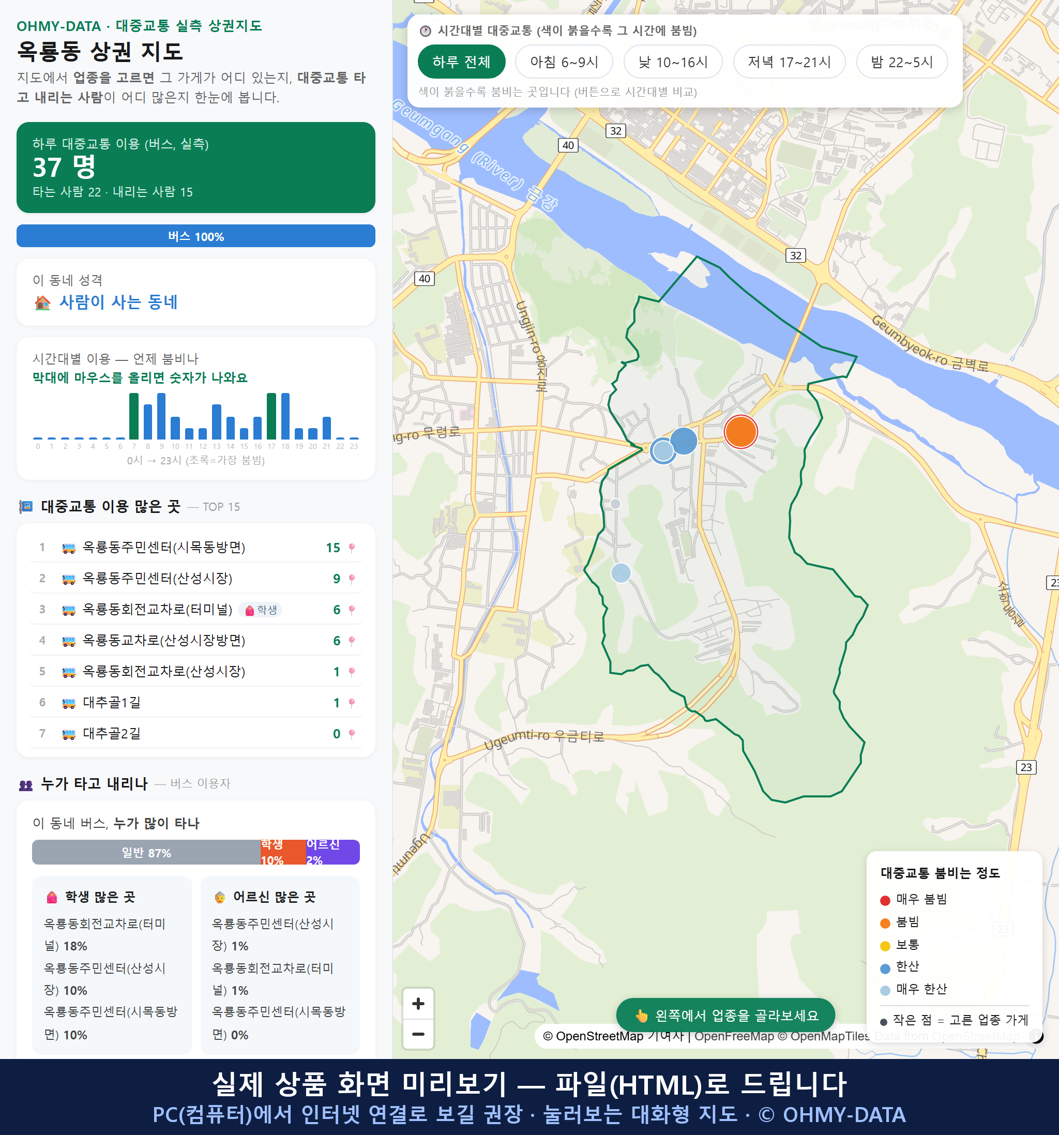Switch to 밤 22~5시 time filter

click(x=902, y=62)
